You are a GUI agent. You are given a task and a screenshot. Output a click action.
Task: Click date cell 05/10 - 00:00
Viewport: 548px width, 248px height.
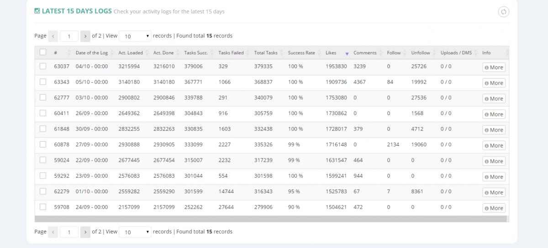tap(92, 82)
